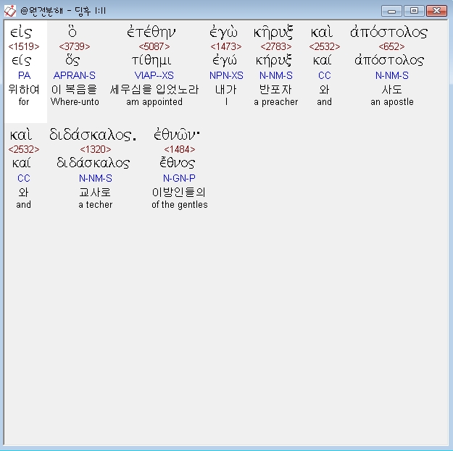Click the Greek word διδάσκαλος. in the second row
Screen dimensions: 453x451
(x=93, y=135)
